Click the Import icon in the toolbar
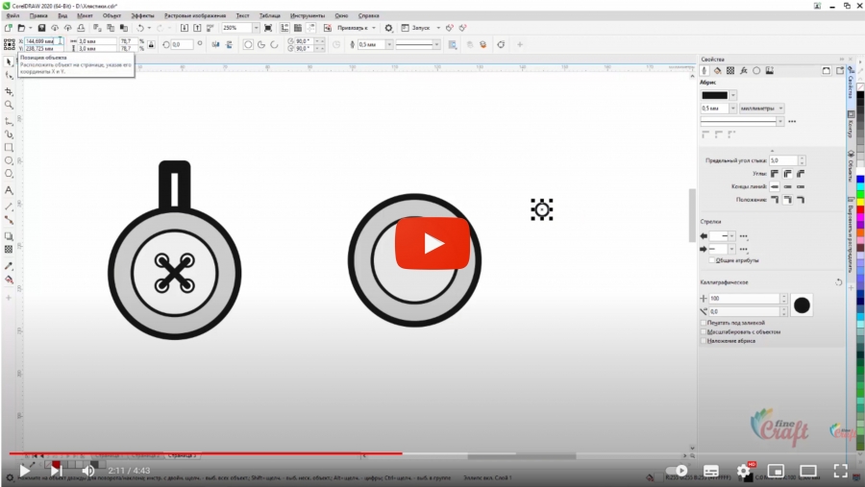 (185, 28)
